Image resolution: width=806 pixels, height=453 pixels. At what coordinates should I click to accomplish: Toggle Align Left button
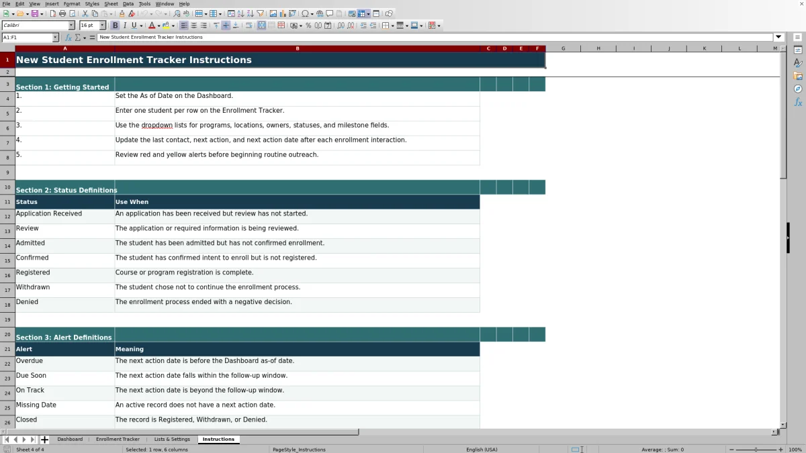[x=183, y=26]
